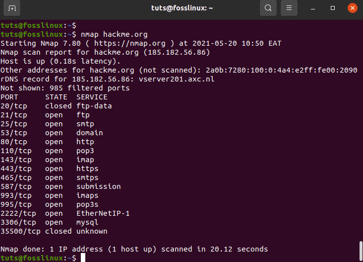Click the 465/tcp port entry
The height and width of the screenshot is (262, 363).
16,178
